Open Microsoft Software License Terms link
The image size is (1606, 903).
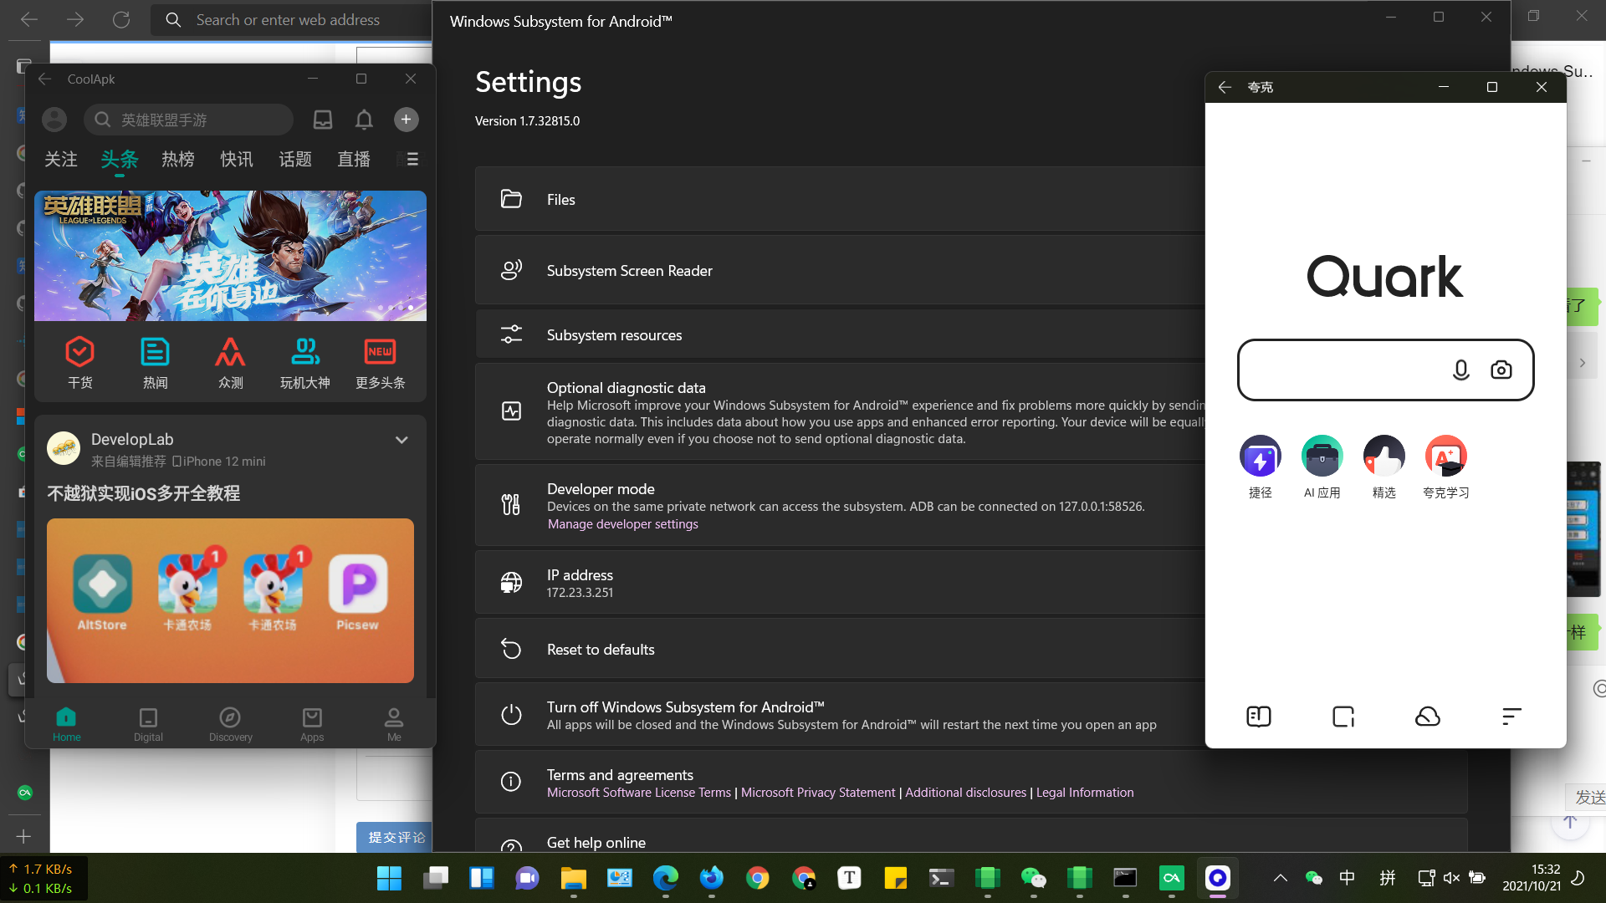[x=639, y=793]
